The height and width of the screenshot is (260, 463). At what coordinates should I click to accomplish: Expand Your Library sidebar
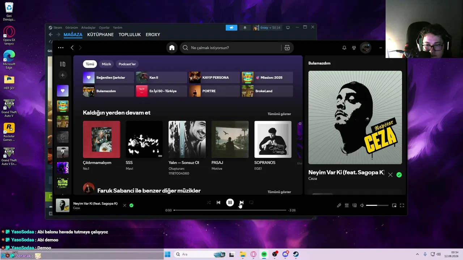[63, 64]
